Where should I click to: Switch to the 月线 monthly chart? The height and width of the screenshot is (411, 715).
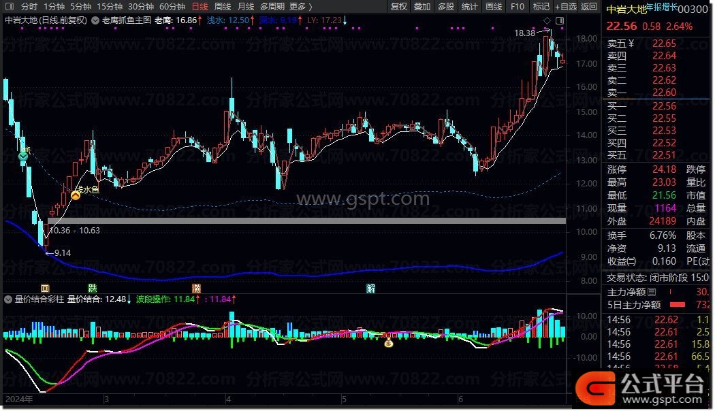[x=246, y=7]
